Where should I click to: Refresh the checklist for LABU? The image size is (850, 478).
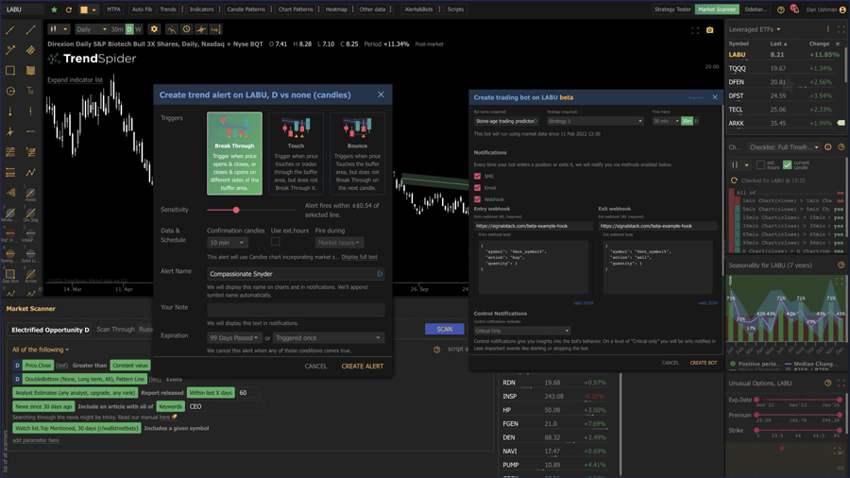[734, 180]
